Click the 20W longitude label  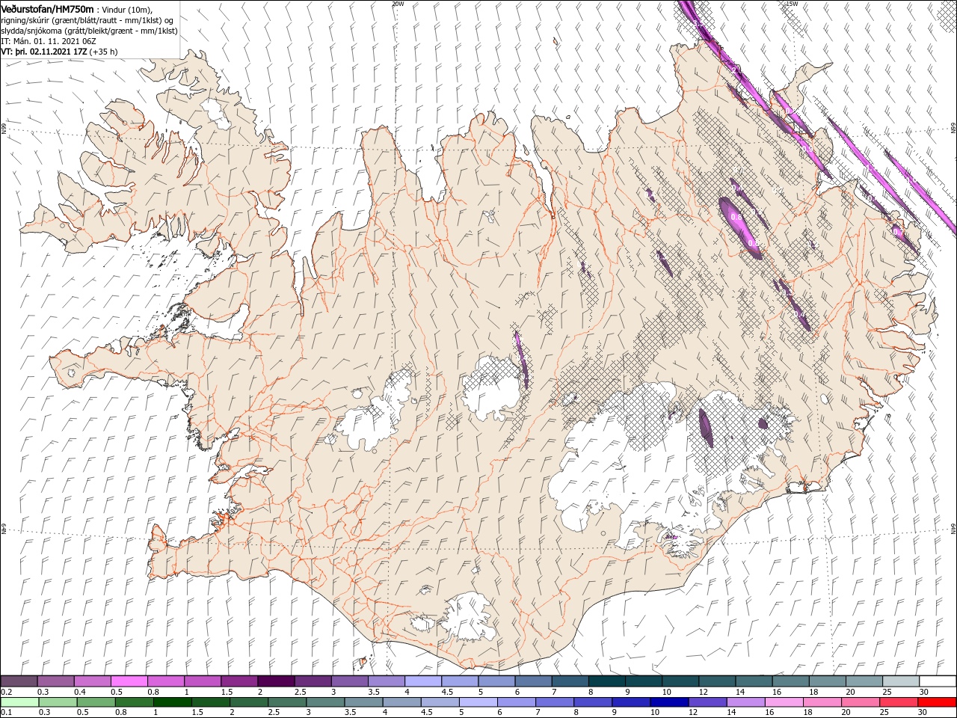coord(398,4)
